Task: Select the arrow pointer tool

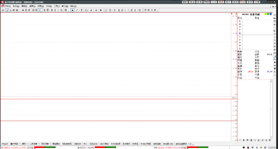Action: coord(73,10)
